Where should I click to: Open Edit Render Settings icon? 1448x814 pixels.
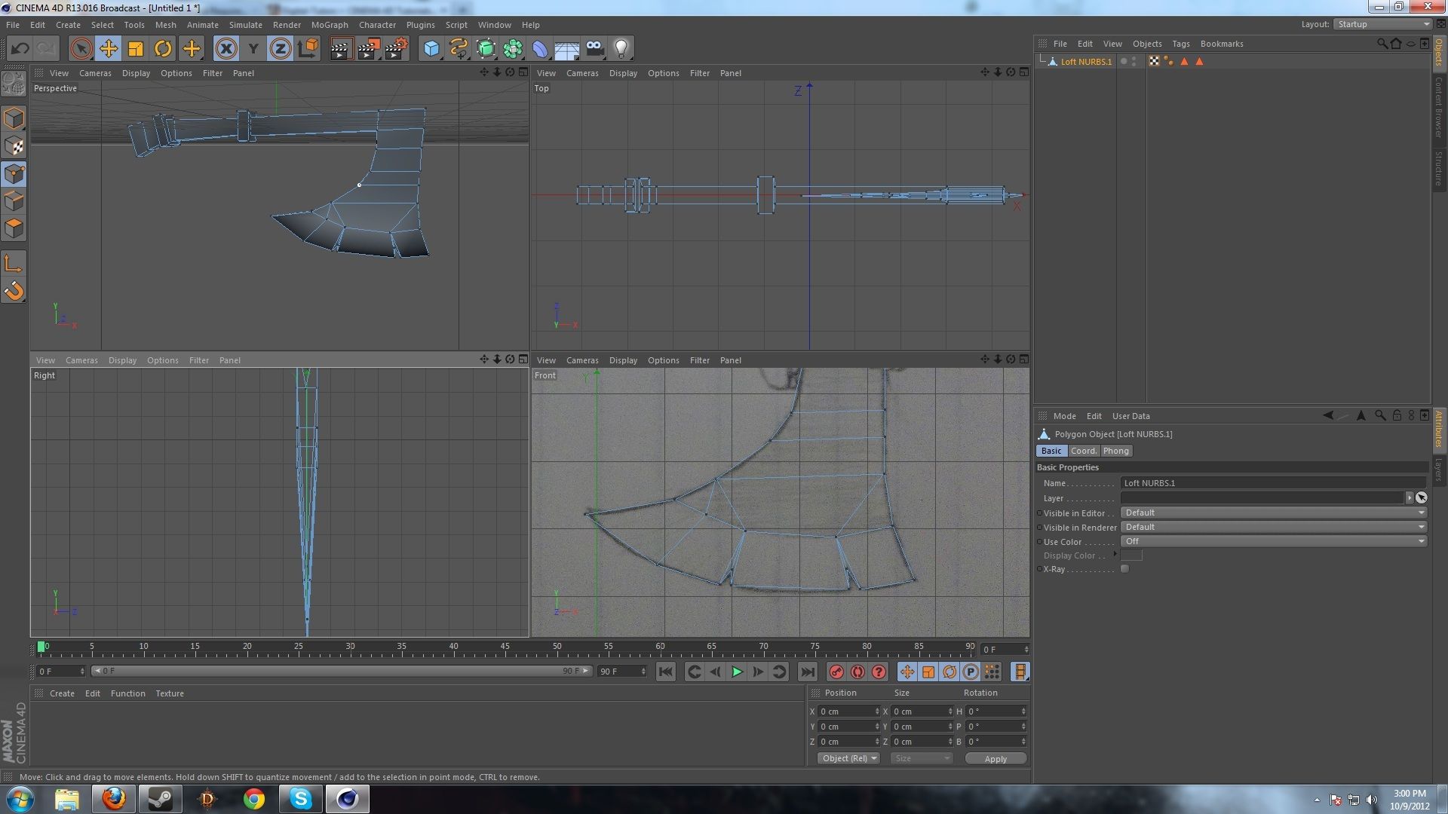pos(396,49)
